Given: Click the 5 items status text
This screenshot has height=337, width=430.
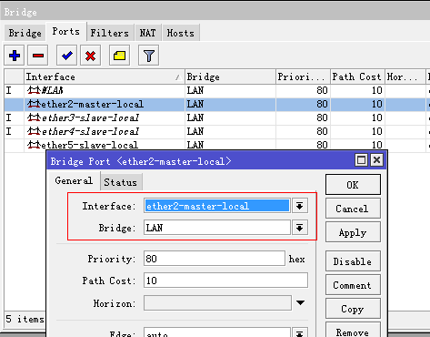Looking at the screenshot, I should (x=25, y=319).
